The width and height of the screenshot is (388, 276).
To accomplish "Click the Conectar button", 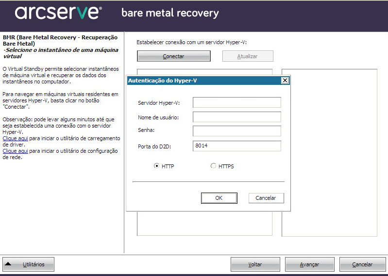I will click(x=174, y=56).
